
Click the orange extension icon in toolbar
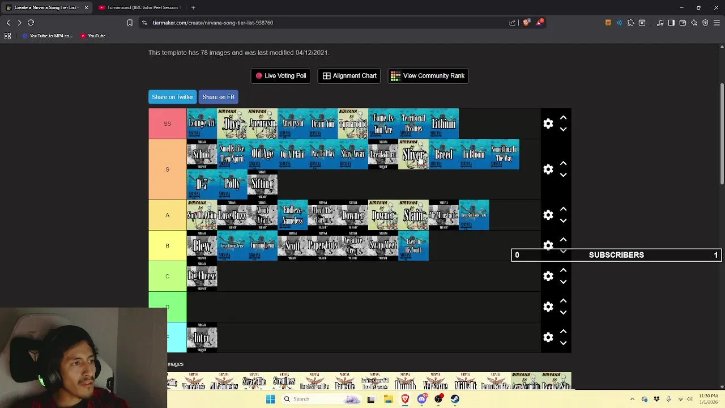608,23
